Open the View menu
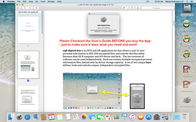 tap(31, 2)
